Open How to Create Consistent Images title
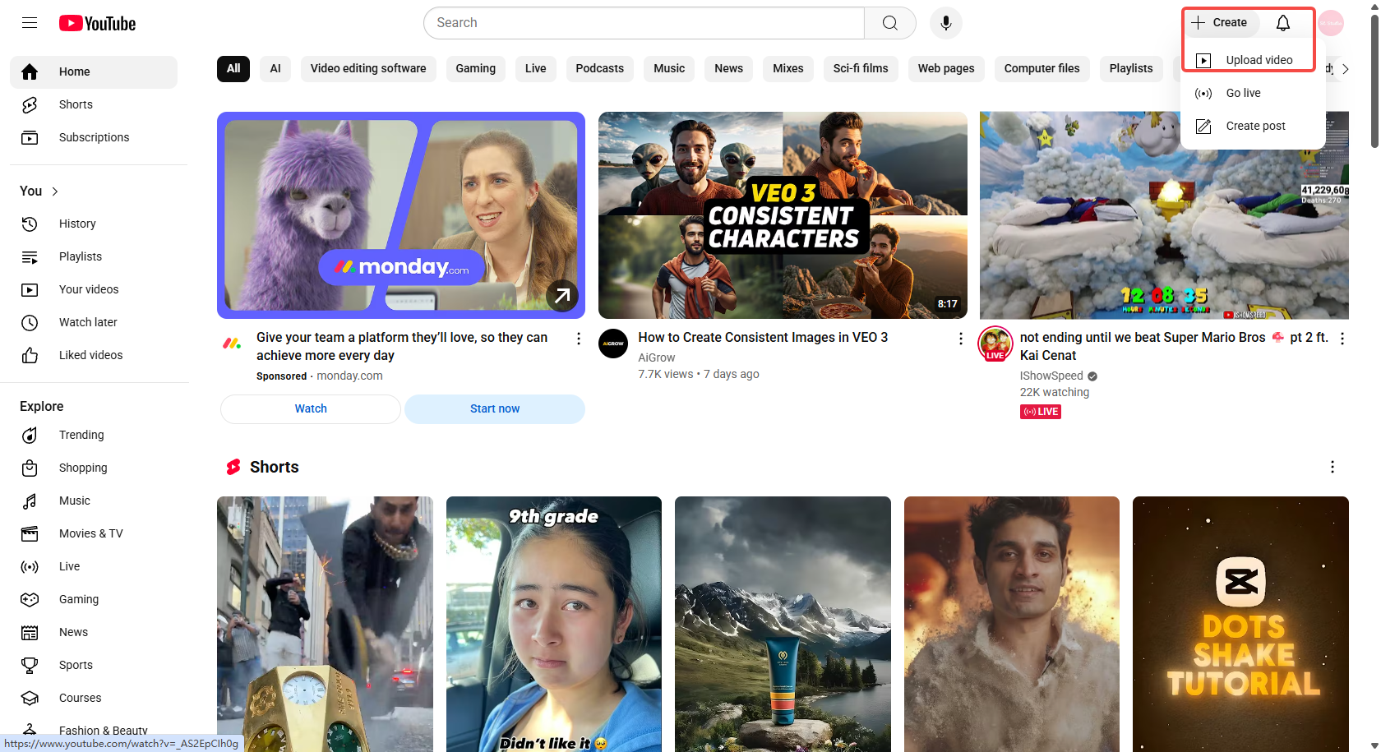 point(763,338)
